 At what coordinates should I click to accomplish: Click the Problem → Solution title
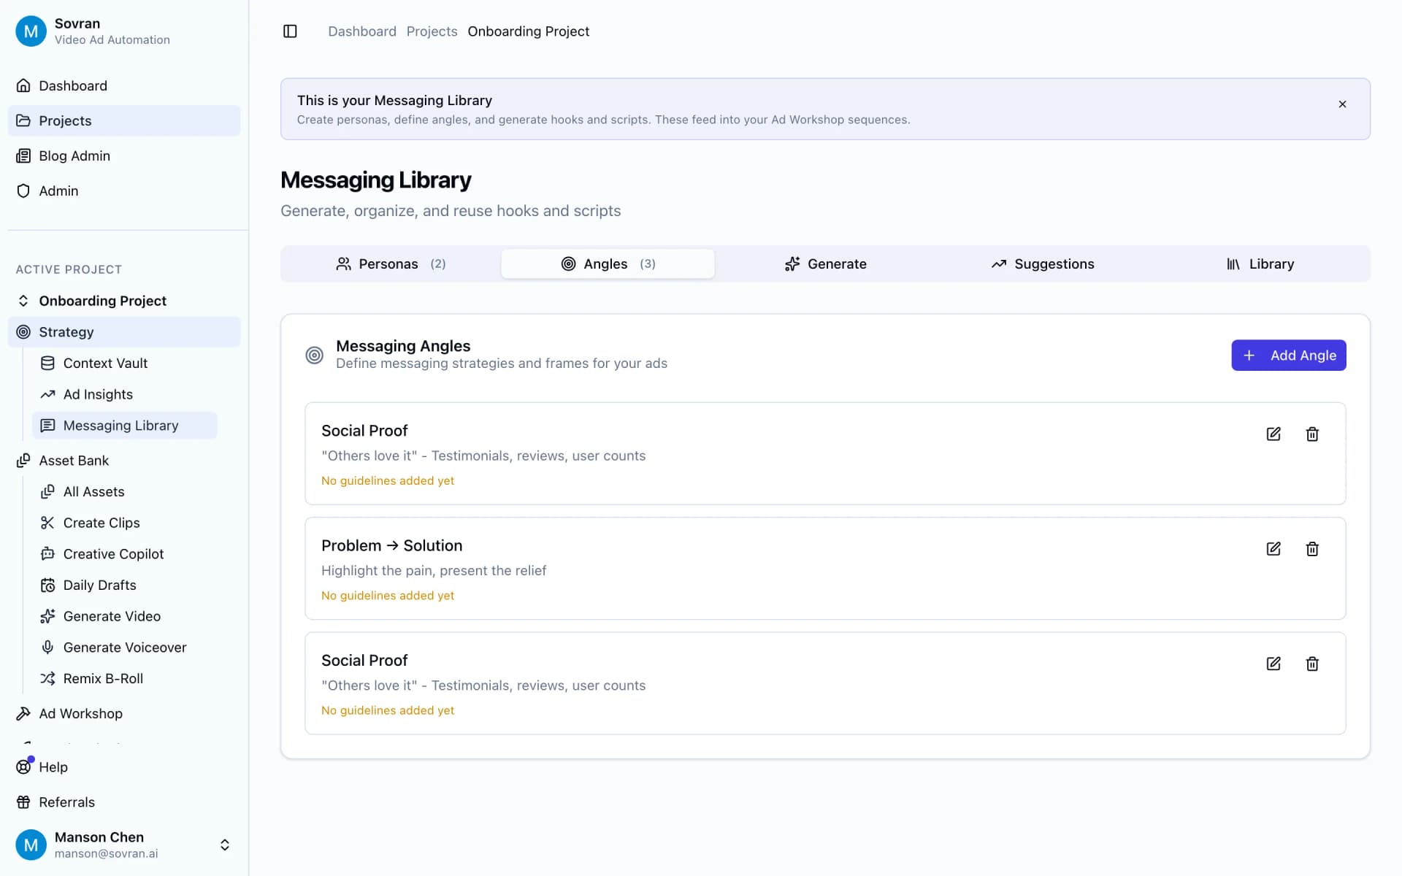391,545
